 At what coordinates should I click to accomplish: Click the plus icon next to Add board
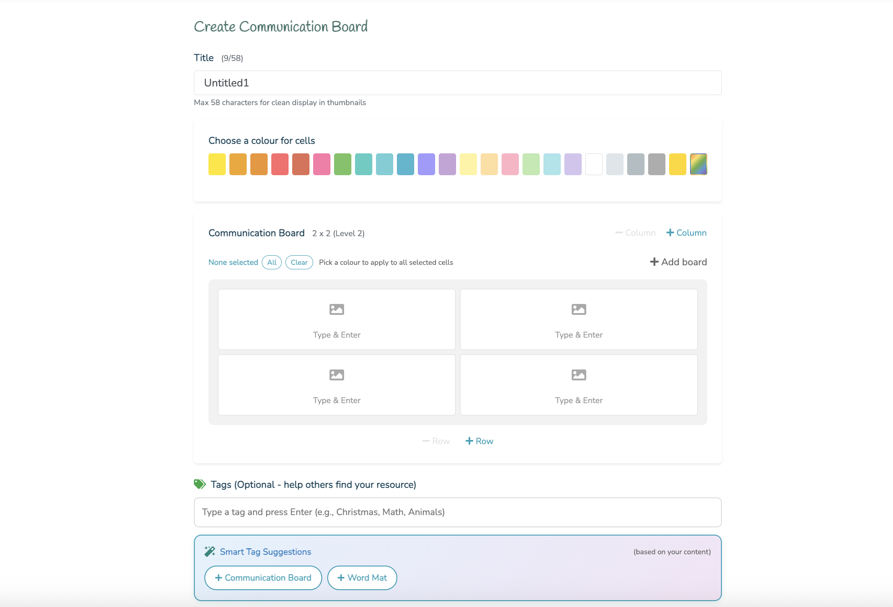tap(654, 262)
